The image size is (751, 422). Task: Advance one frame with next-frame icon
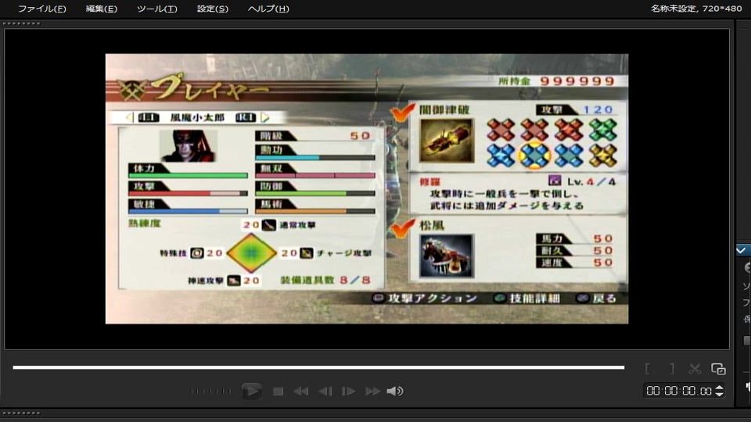point(348,392)
